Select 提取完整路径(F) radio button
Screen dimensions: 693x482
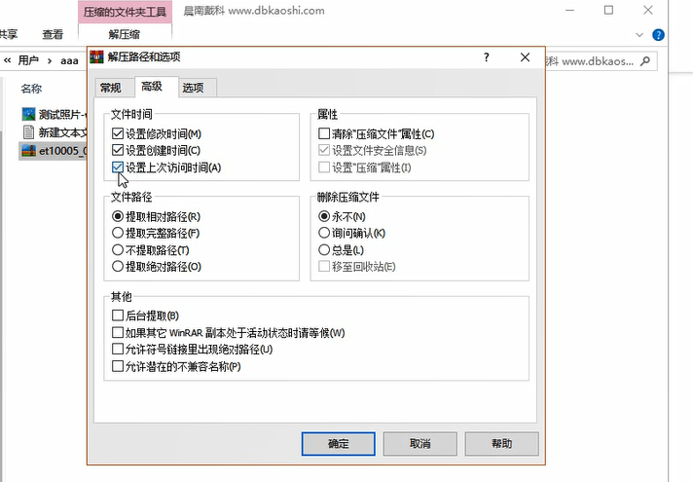click(118, 233)
